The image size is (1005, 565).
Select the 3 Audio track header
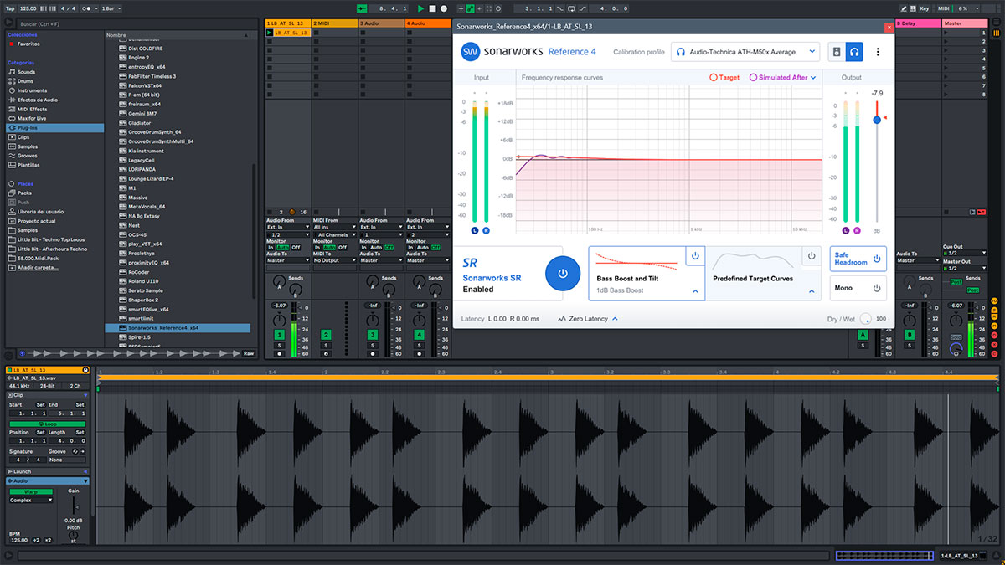(380, 23)
